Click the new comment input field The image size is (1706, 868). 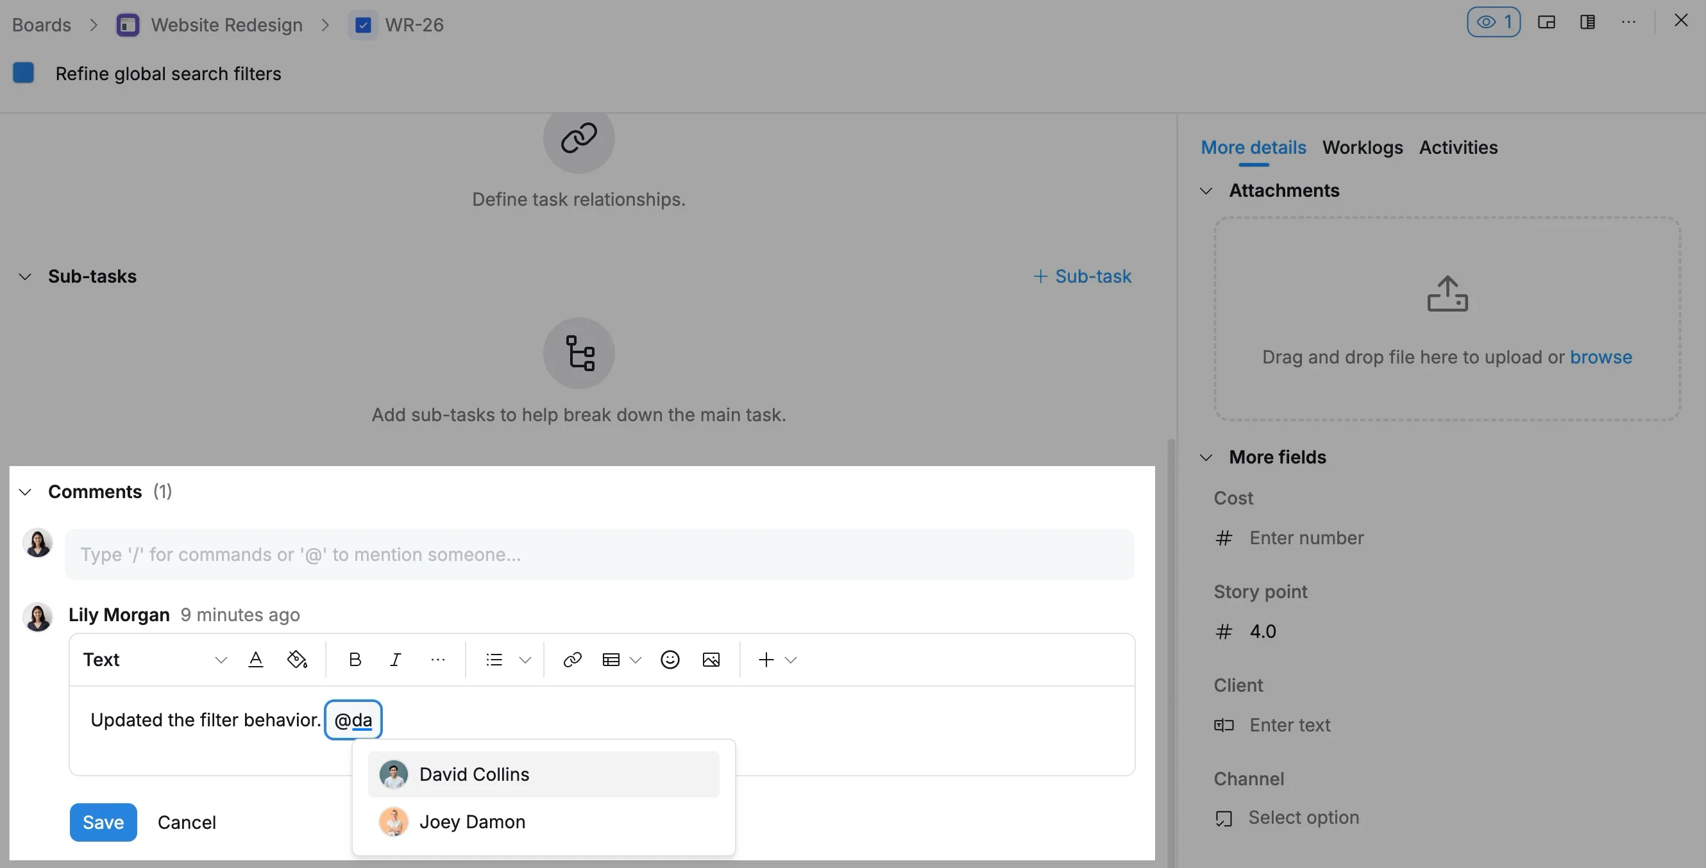click(600, 554)
